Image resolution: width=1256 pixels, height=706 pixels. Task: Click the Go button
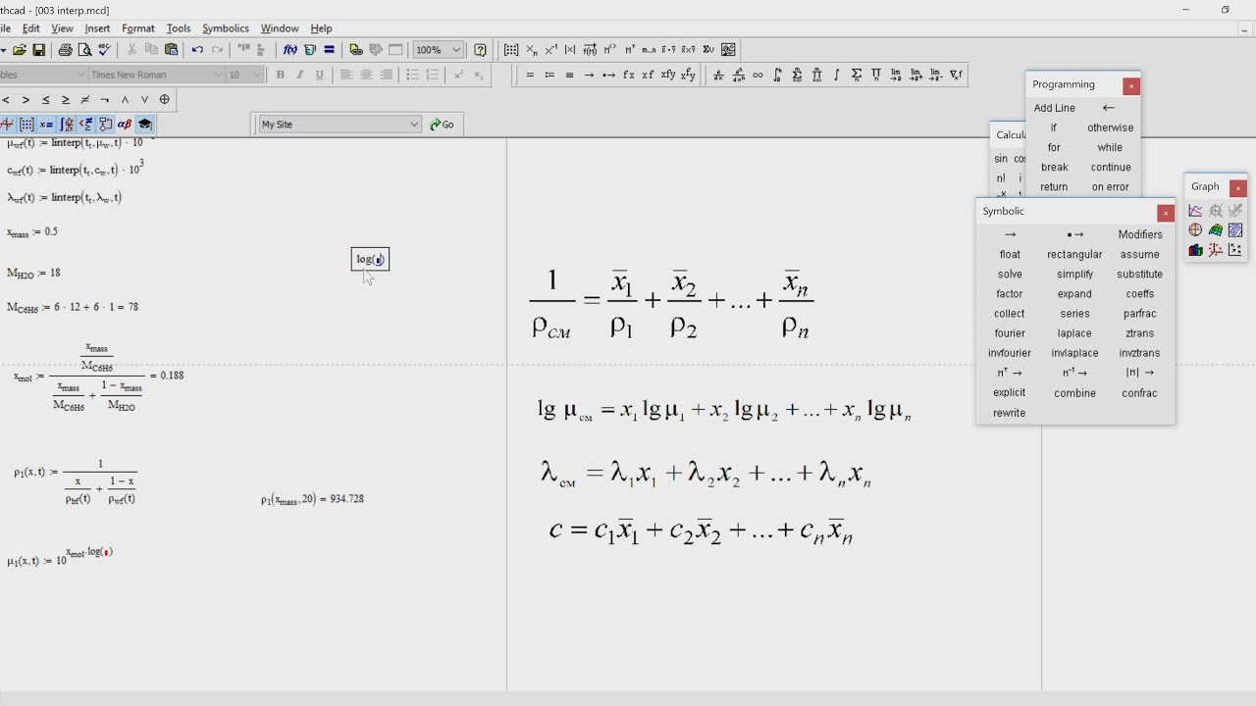[x=443, y=125]
